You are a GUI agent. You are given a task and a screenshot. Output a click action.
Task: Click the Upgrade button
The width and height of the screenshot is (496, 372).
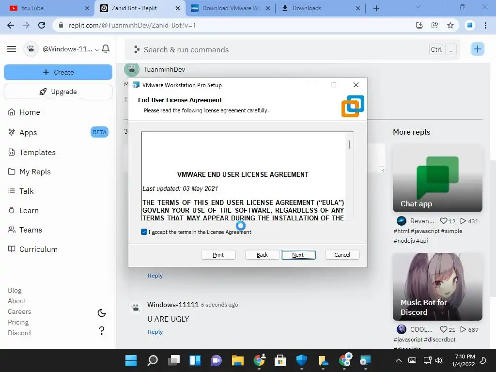click(x=58, y=92)
